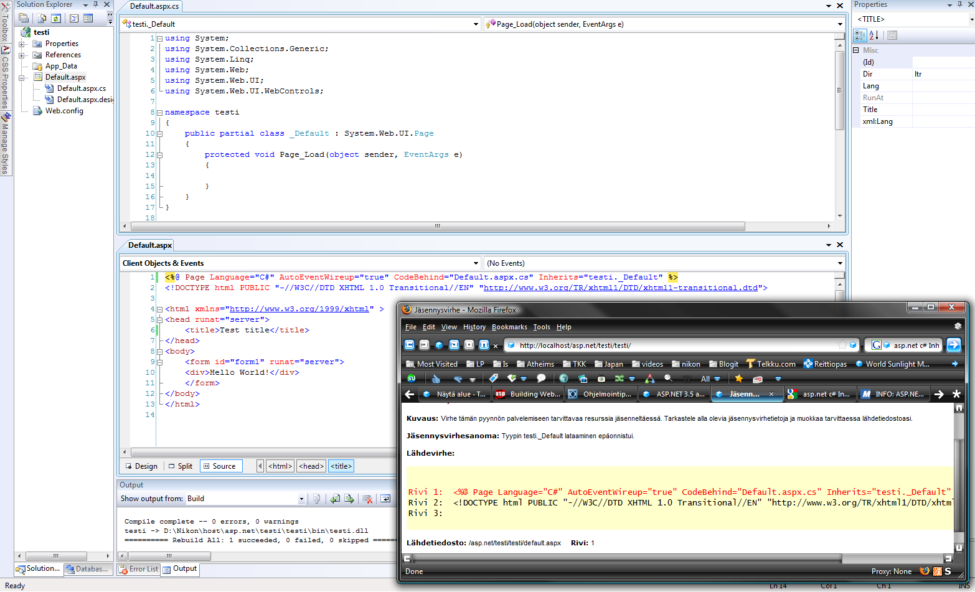
Task: Click thumbs-up icon in Firefox toolbar
Action: click(436, 378)
